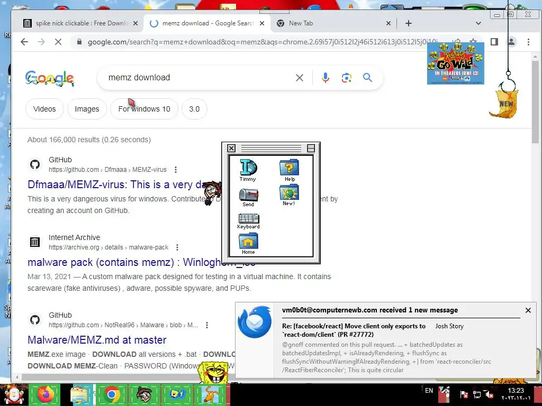This screenshot has height=406, width=542.
Task: Collapse the small Timmy window with its right box
Action: pyautogui.click(x=311, y=149)
